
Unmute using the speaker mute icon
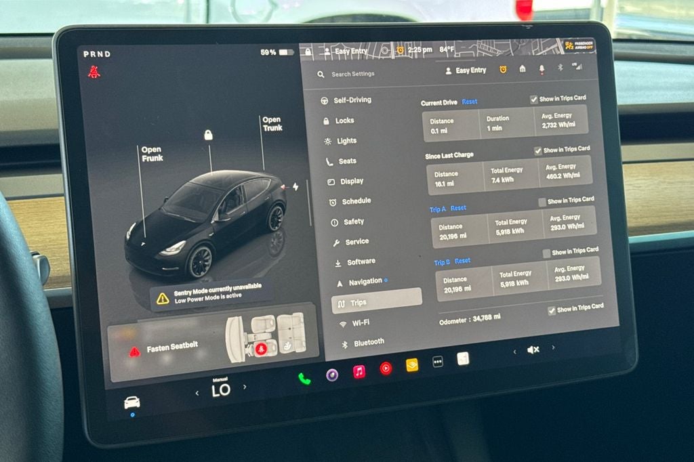533,350
